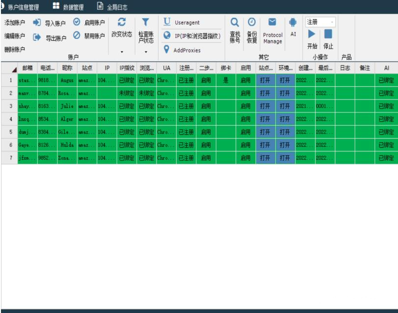The height and width of the screenshot is (313, 398).
Task: Click nickname cell Julie
Action: pyautogui.click(x=67, y=106)
